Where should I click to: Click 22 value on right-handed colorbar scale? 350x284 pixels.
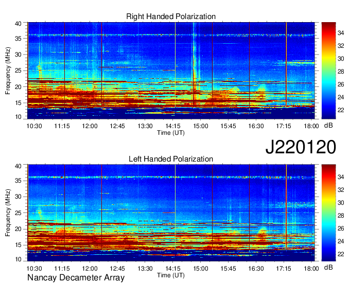click(341, 110)
